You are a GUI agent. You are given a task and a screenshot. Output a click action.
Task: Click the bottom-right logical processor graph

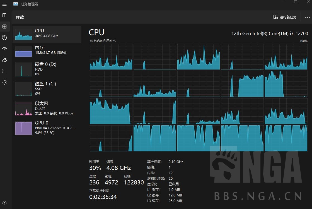pyautogui.click(x=286, y=138)
